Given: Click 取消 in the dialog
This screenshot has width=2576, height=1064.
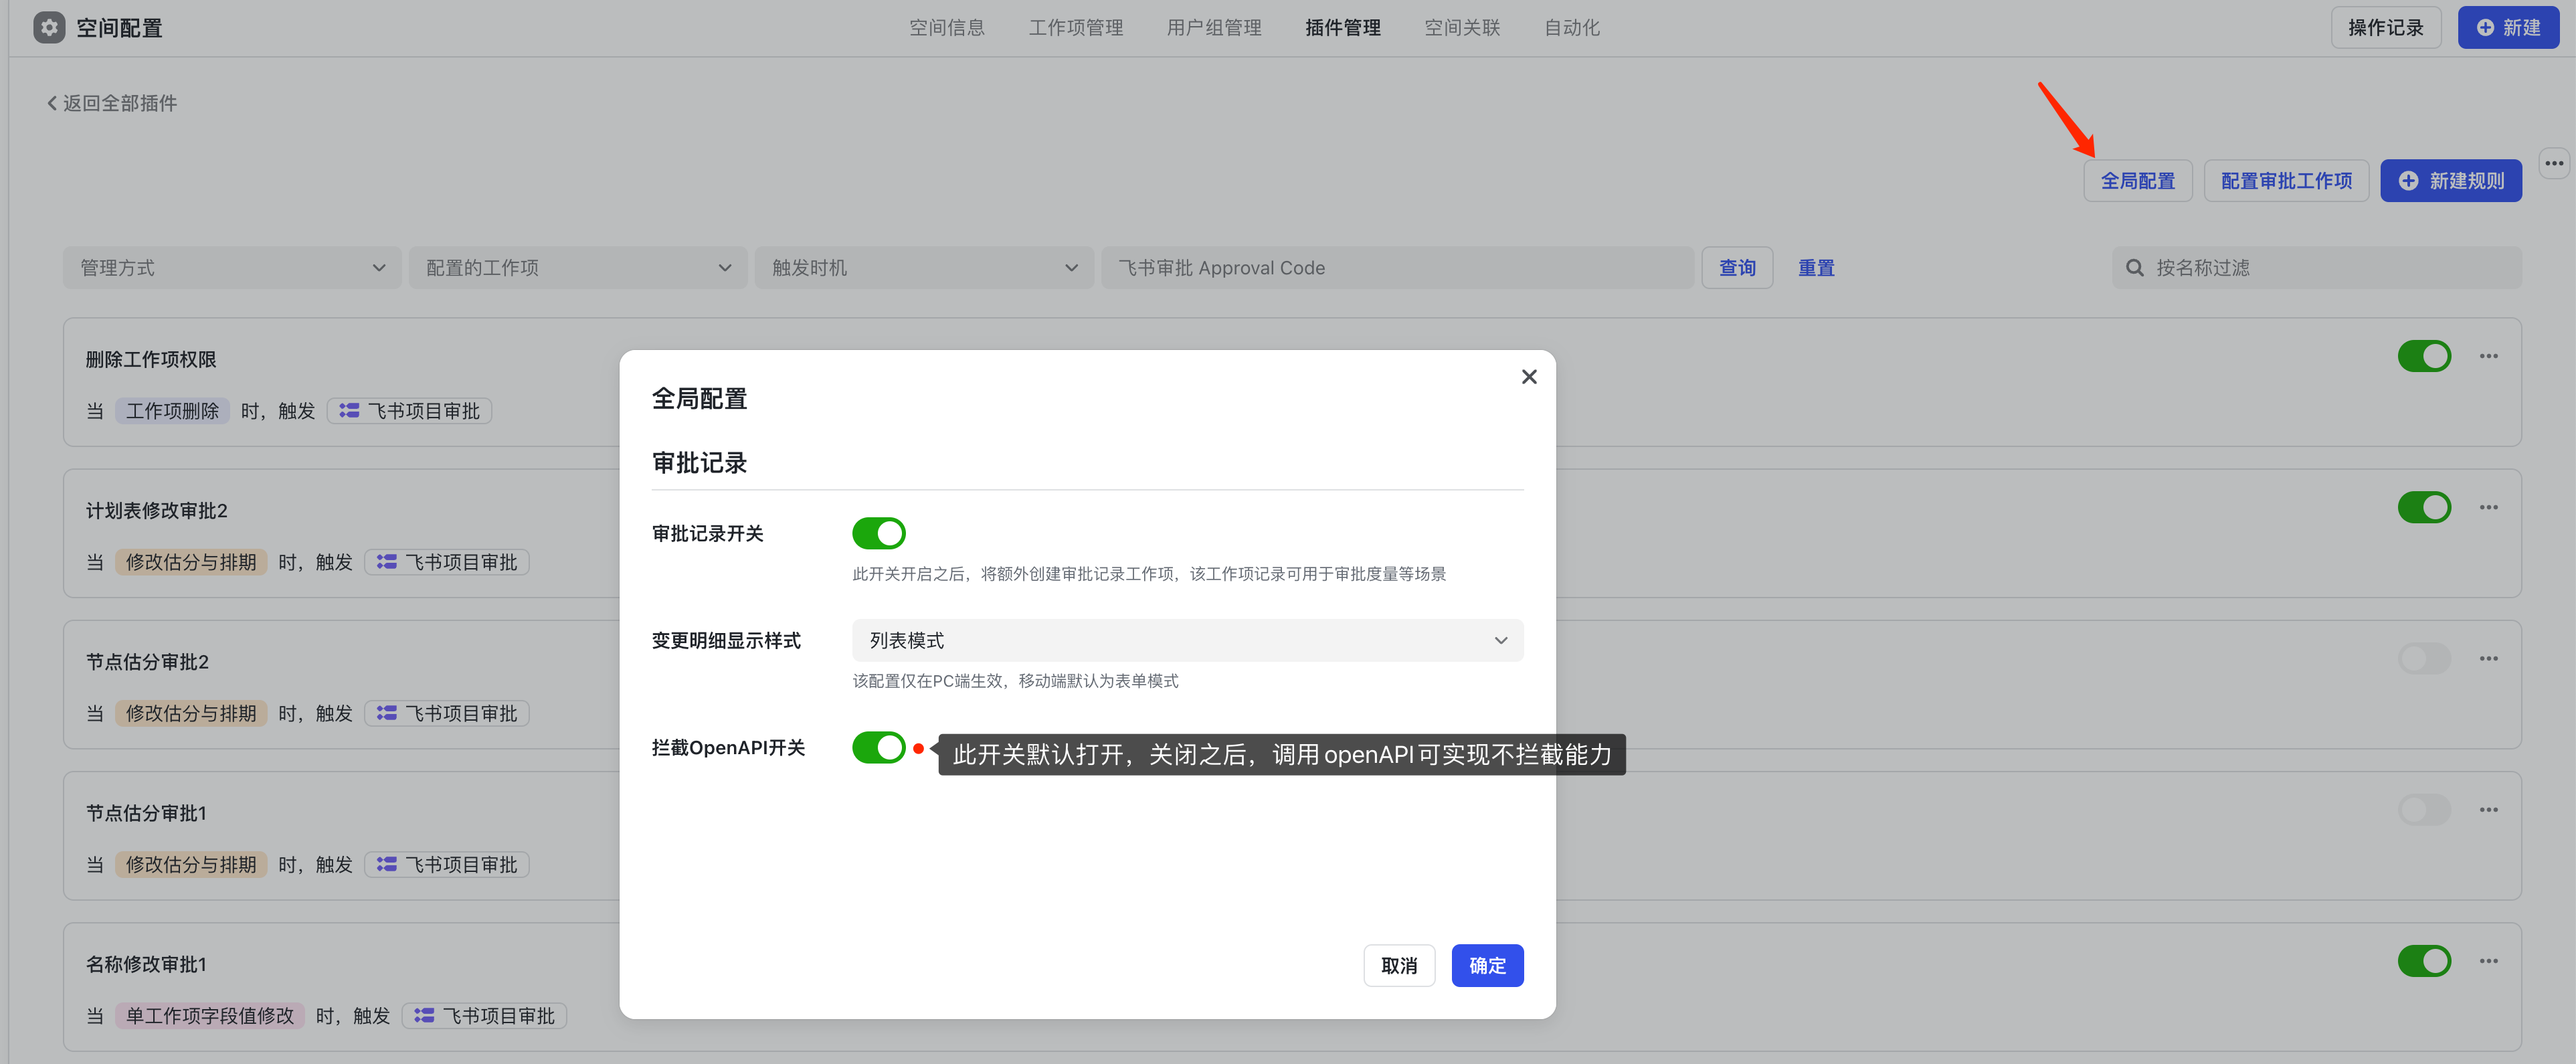Looking at the screenshot, I should [x=1398, y=965].
